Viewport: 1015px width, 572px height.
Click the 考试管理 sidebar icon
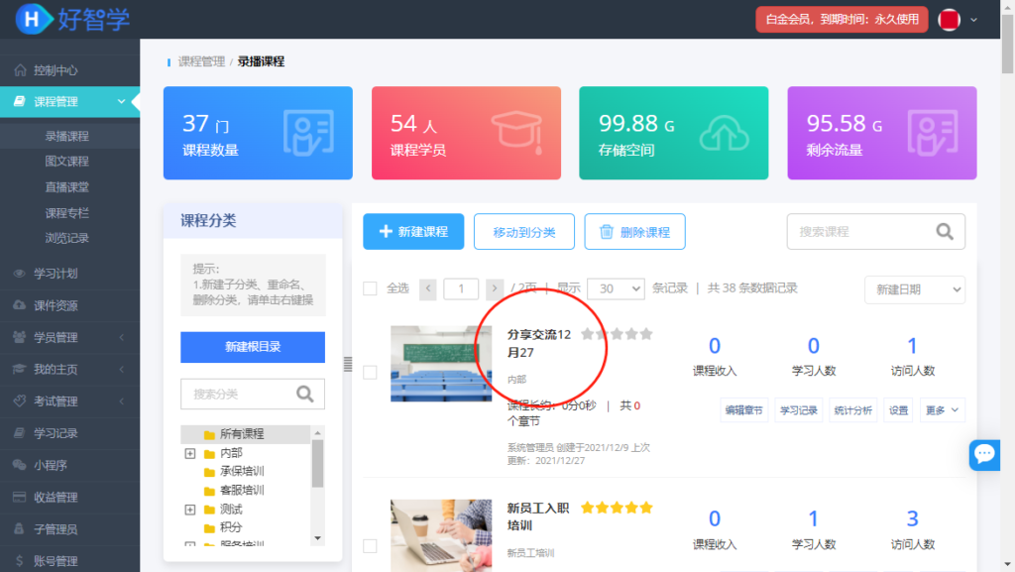(20, 400)
